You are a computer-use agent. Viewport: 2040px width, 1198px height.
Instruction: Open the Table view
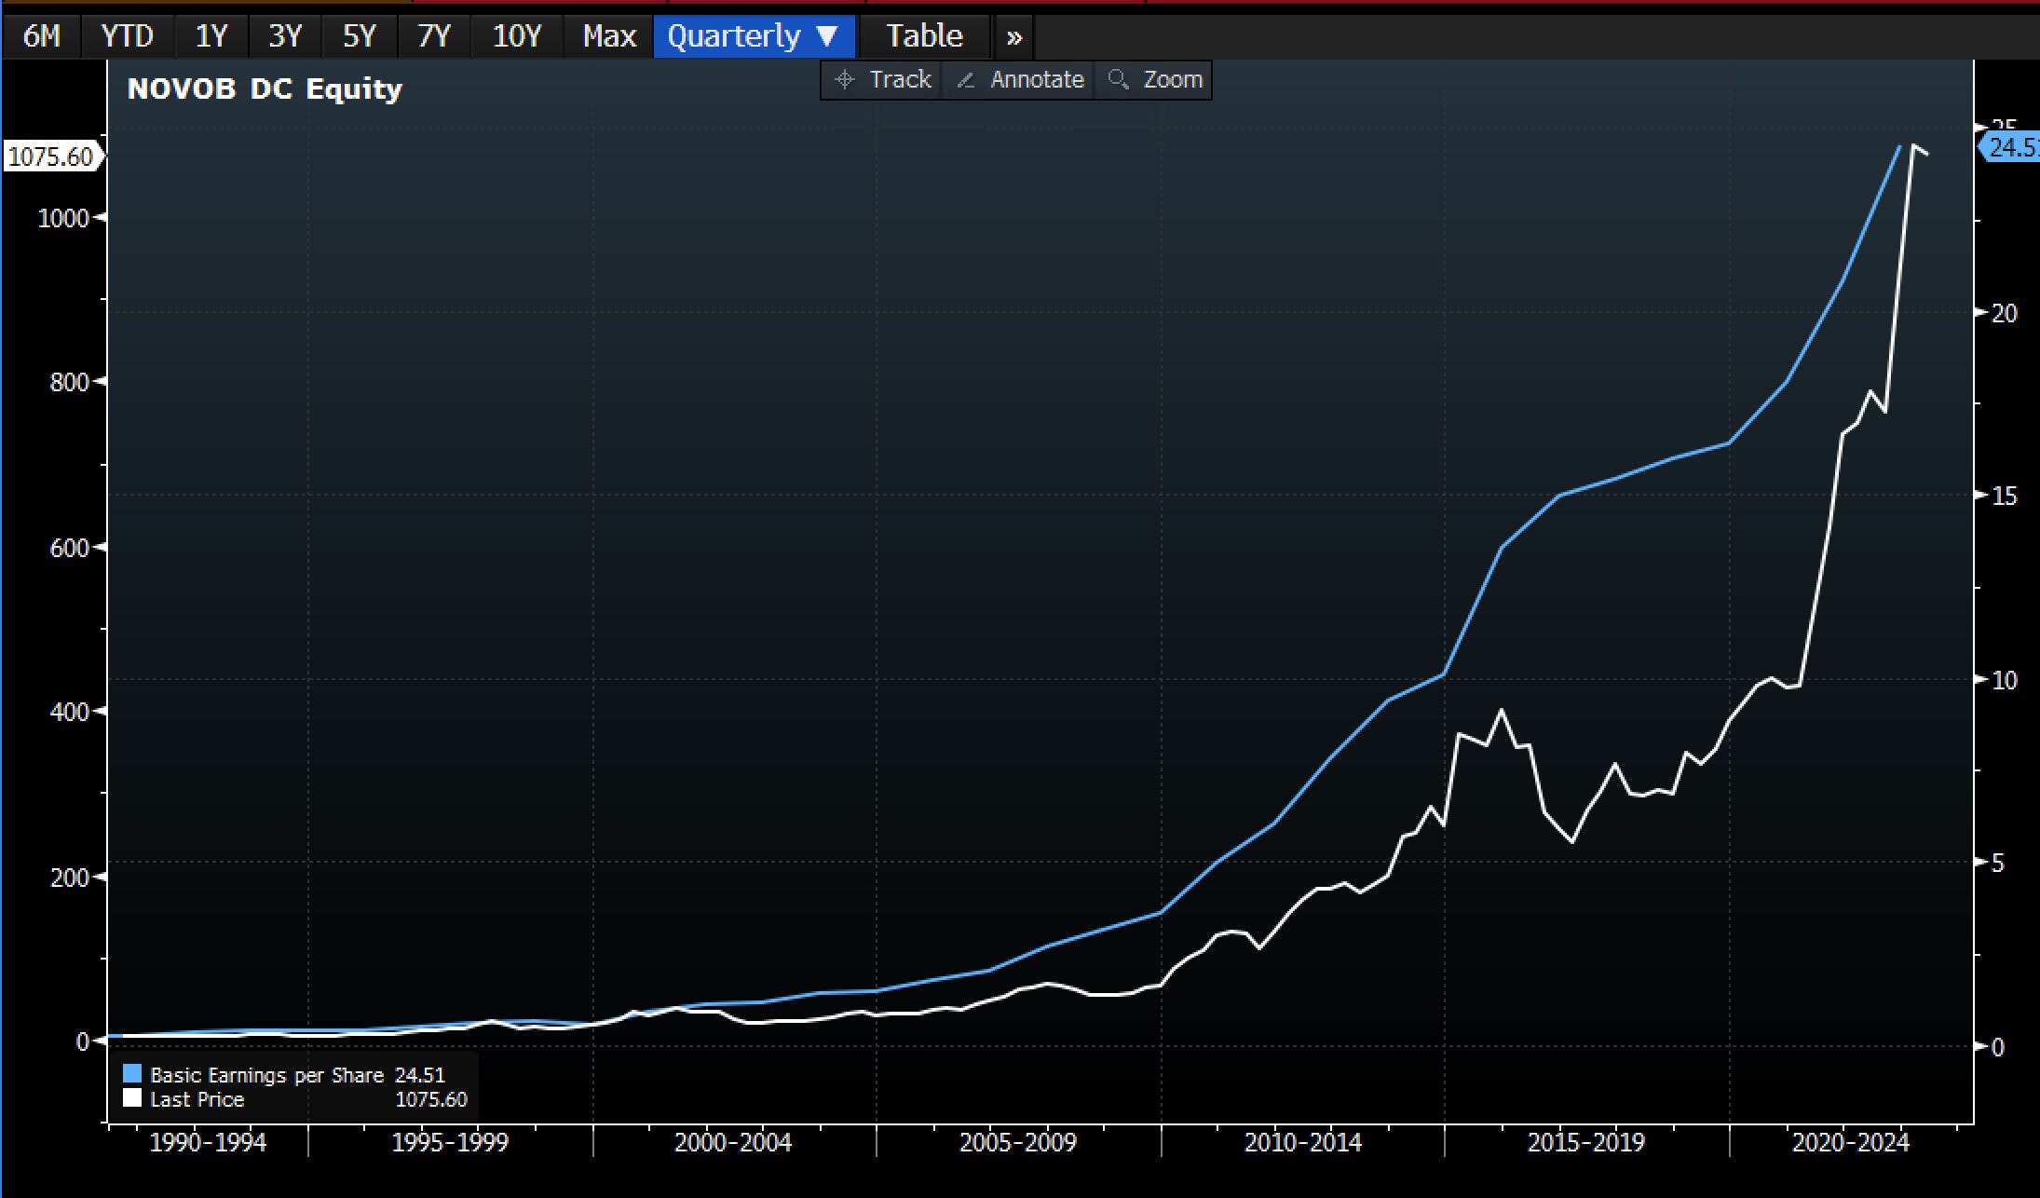point(923,36)
